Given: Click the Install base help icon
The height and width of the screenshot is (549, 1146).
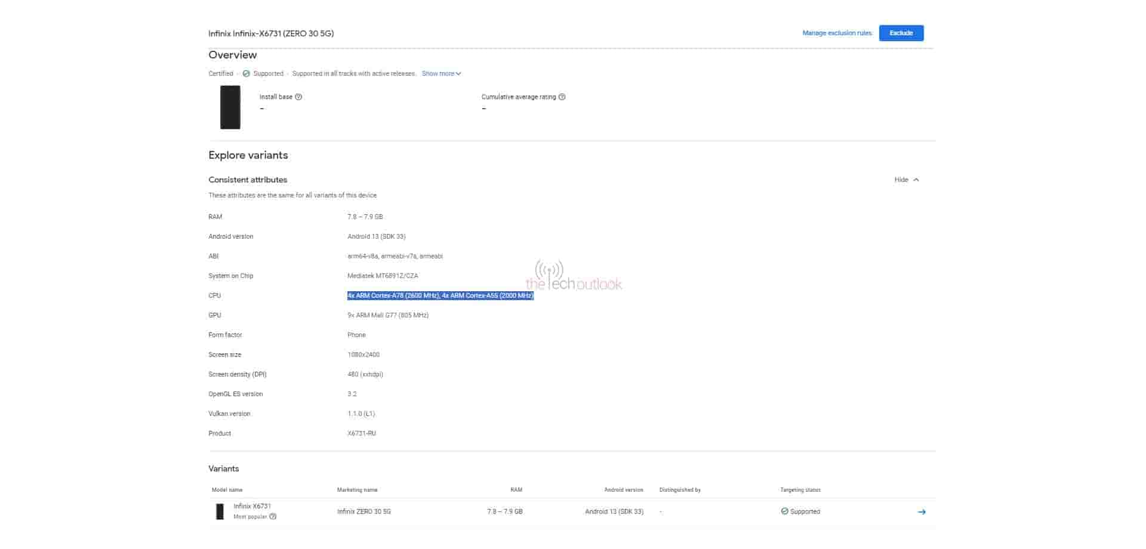Looking at the screenshot, I should (298, 97).
